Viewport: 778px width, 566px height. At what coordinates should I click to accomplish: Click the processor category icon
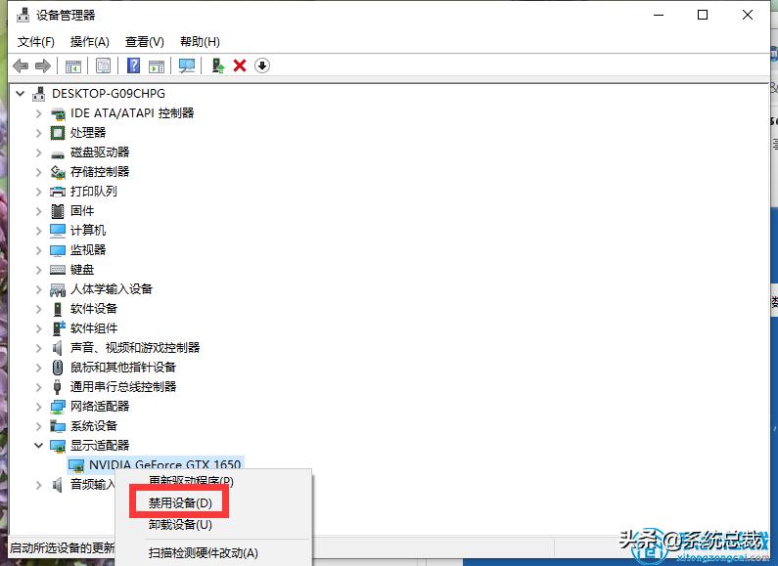pyautogui.click(x=58, y=133)
